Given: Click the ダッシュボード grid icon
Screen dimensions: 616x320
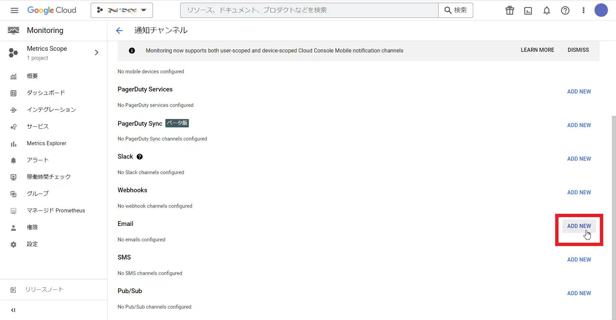Looking at the screenshot, I should coord(13,93).
